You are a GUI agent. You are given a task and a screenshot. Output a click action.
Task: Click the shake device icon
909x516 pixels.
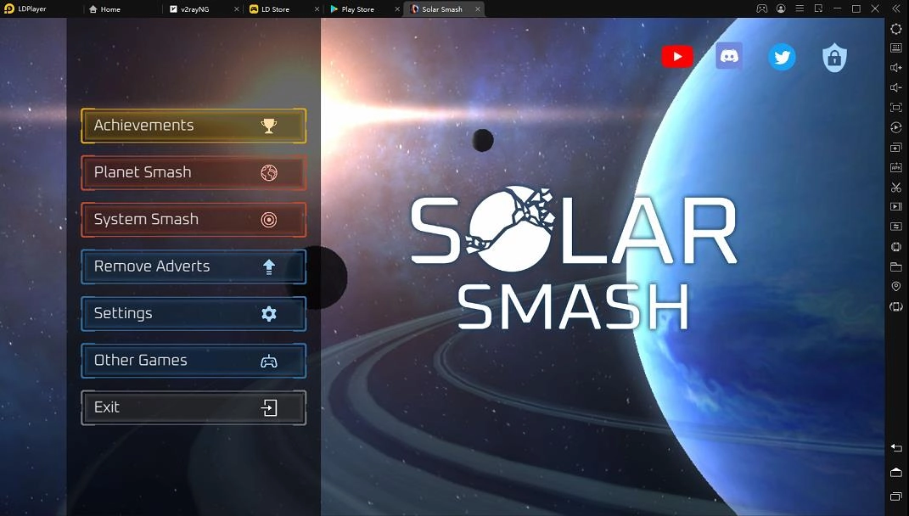pyautogui.click(x=896, y=306)
